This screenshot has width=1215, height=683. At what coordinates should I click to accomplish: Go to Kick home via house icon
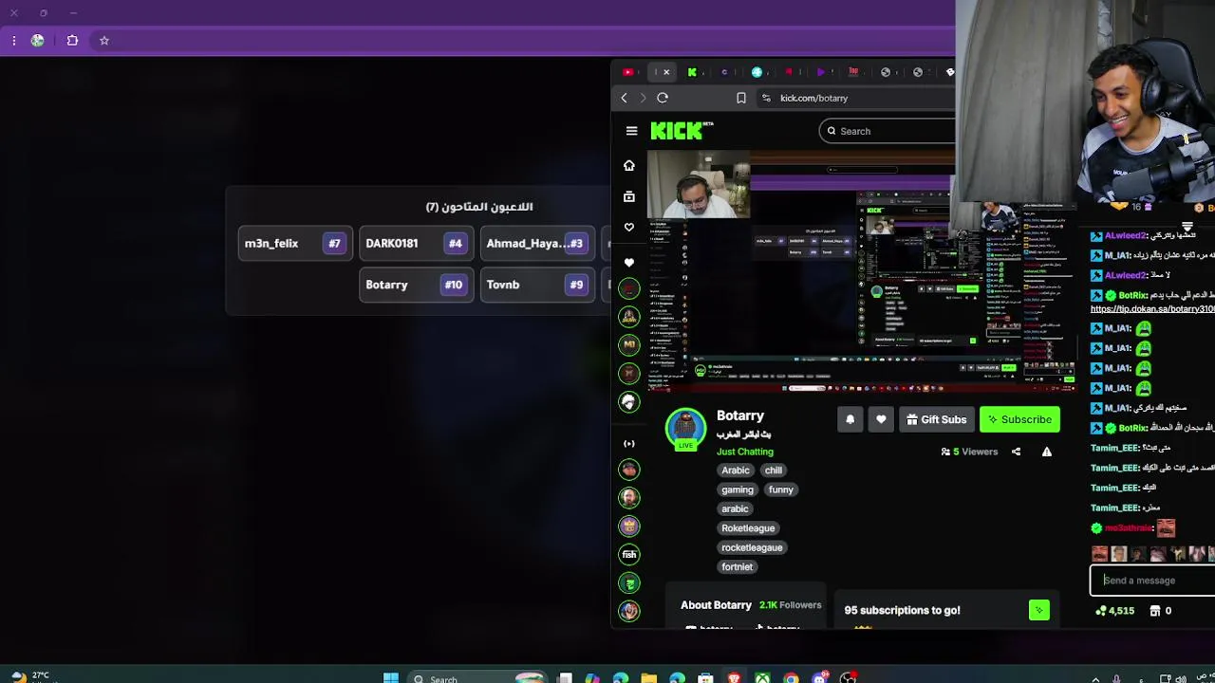tap(628, 166)
